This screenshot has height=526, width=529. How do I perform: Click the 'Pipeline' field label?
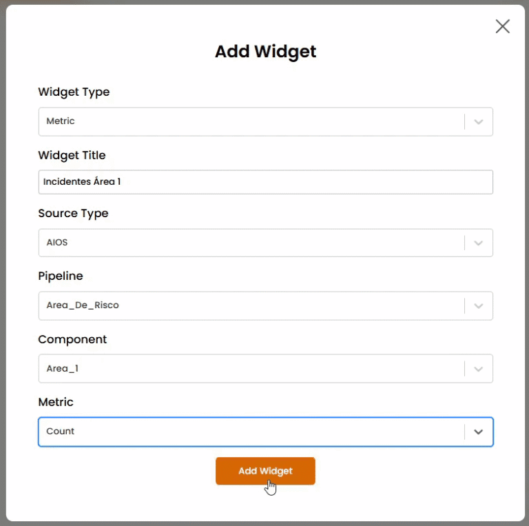(61, 276)
